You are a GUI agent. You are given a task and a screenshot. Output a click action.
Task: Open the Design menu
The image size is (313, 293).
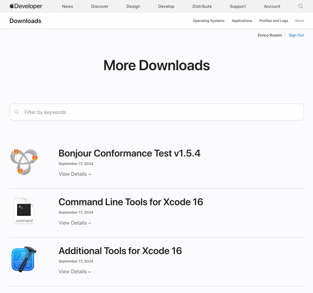pyautogui.click(x=133, y=6)
